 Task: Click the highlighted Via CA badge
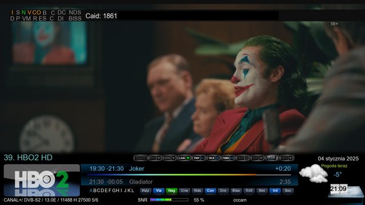(x=159, y=191)
